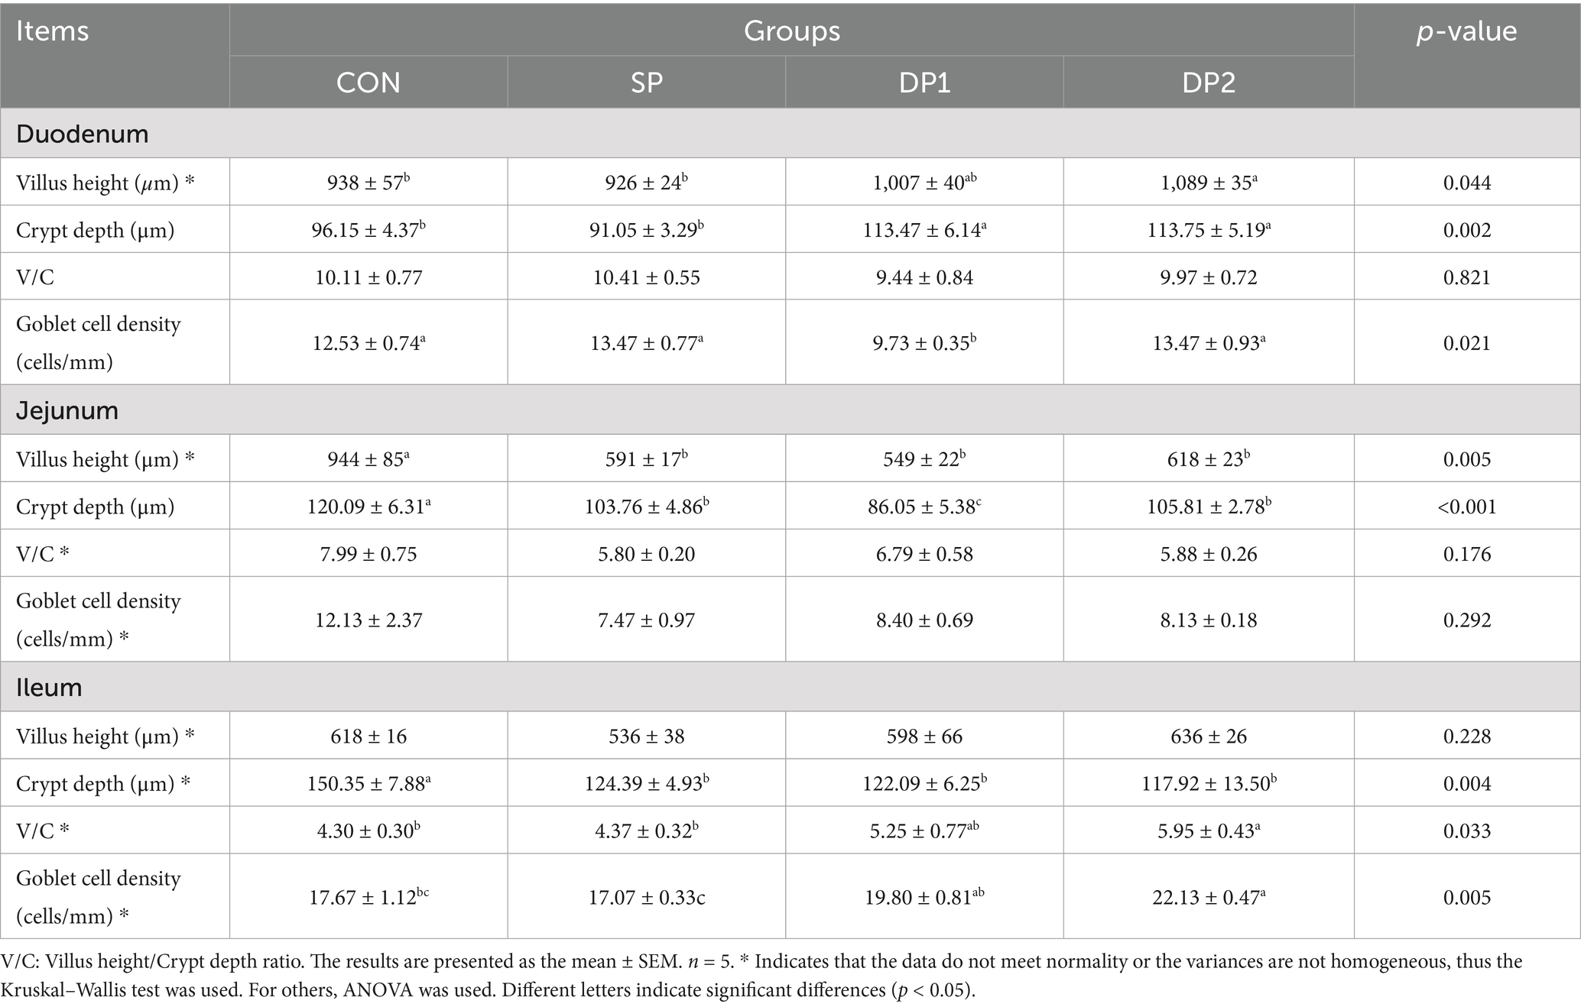Click the 113.47 ± 6.14 cell
Screen dimensions: 1581x1007
click(924, 230)
